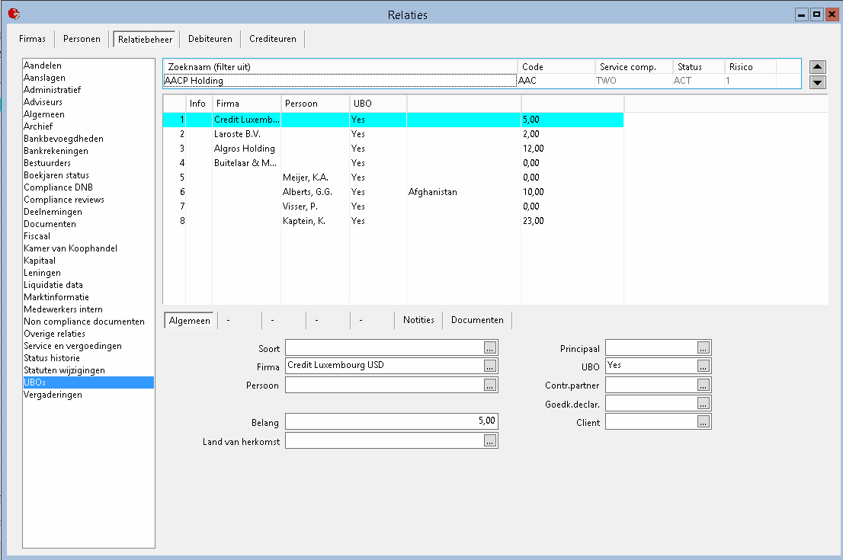The image size is (843, 560).
Task: Select the Relatiebeheer tab
Action: coord(145,39)
